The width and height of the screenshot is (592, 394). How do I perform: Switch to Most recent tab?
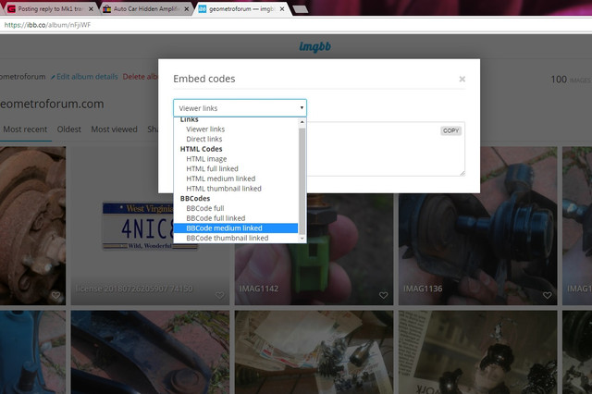25,129
